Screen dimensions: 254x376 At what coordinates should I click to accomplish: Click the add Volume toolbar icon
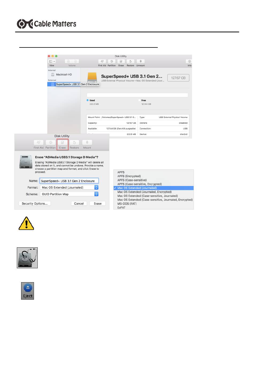tap(68, 61)
